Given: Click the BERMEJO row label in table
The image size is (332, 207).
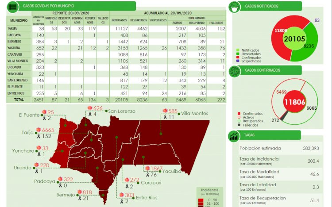Looking at the screenshot, I should [14, 42].
